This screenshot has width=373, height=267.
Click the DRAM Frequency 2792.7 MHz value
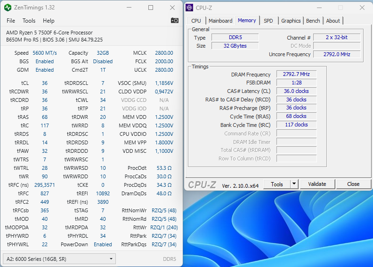tap(296, 75)
